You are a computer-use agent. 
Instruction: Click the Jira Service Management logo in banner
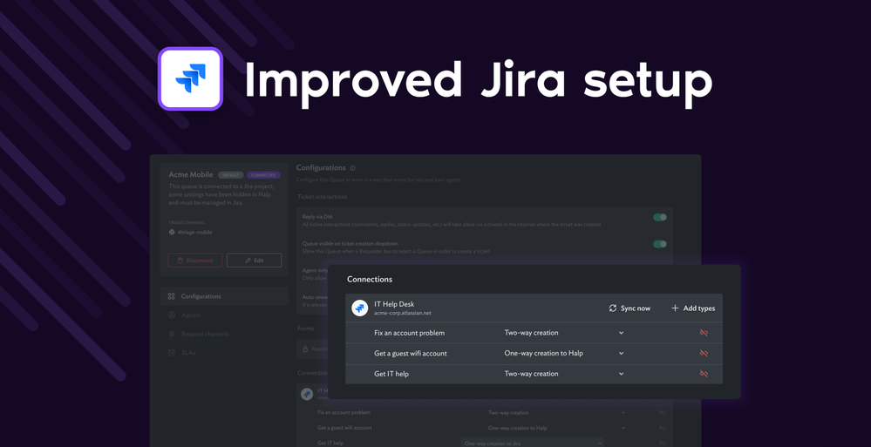click(191, 78)
